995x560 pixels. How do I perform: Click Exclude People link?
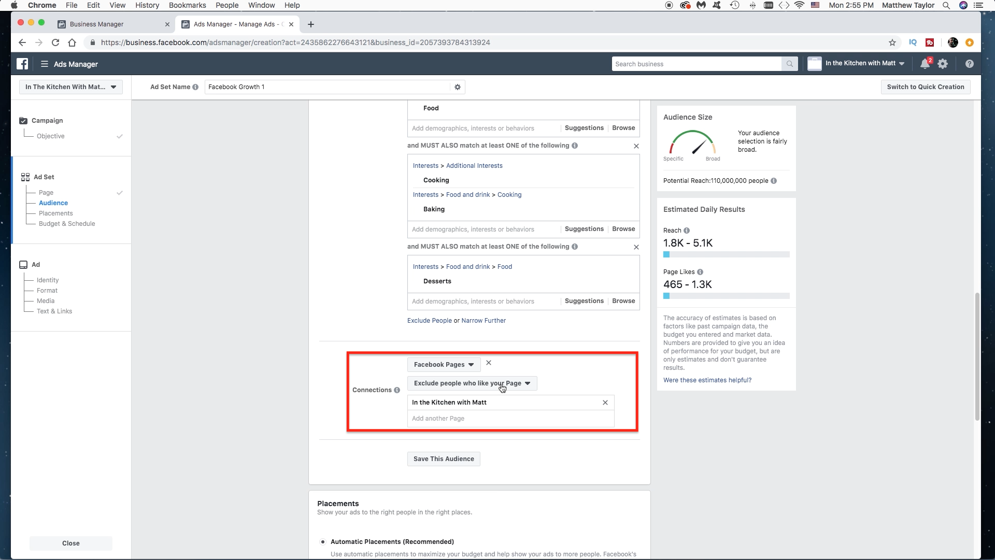[x=430, y=321]
